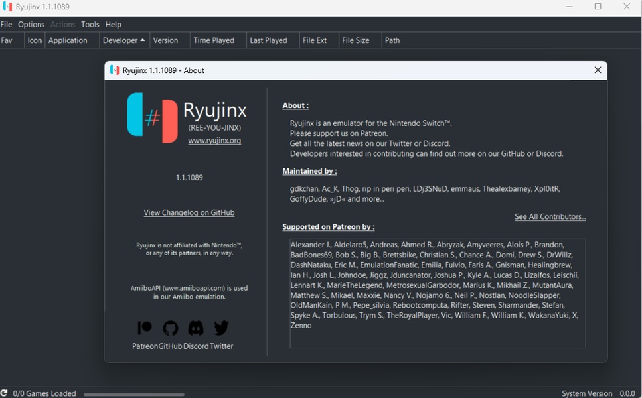Sort by Developer column header
The width and height of the screenshot is (642, 398).
[x=123, y=40]
